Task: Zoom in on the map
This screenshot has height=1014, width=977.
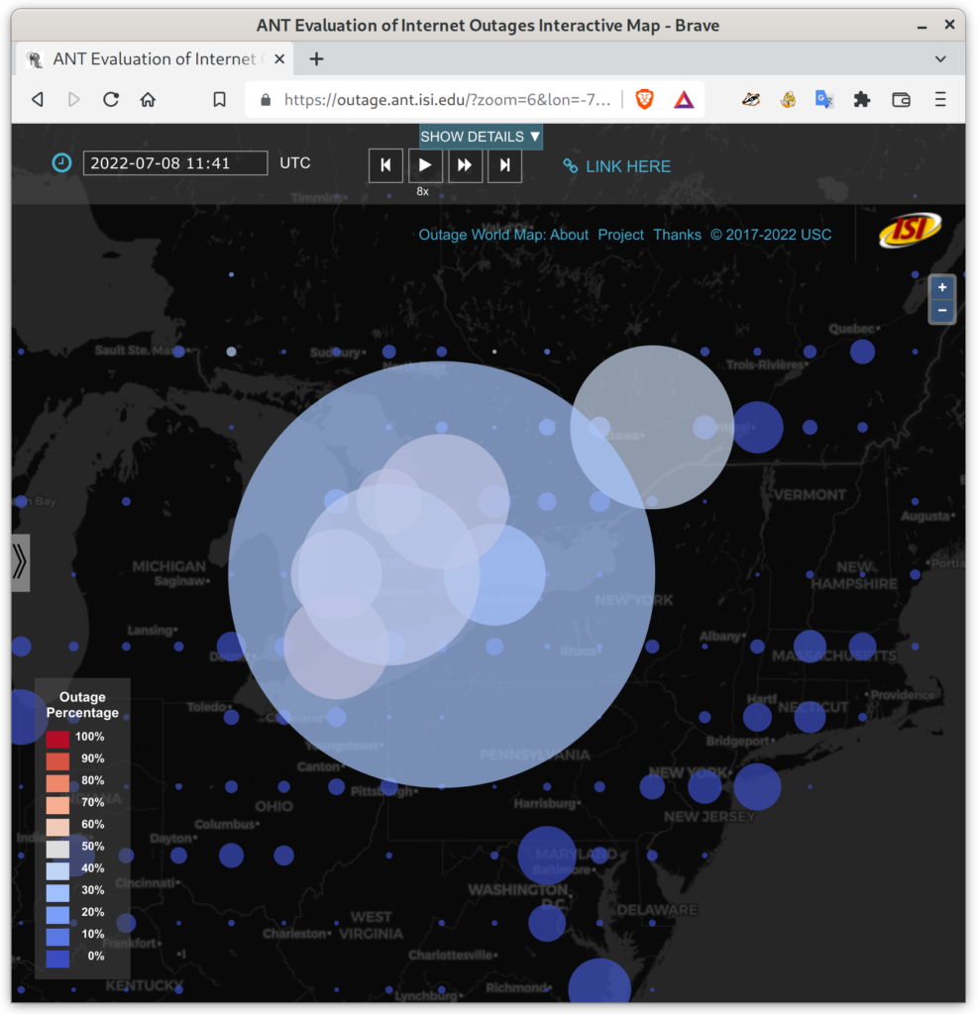Action: 942,287
